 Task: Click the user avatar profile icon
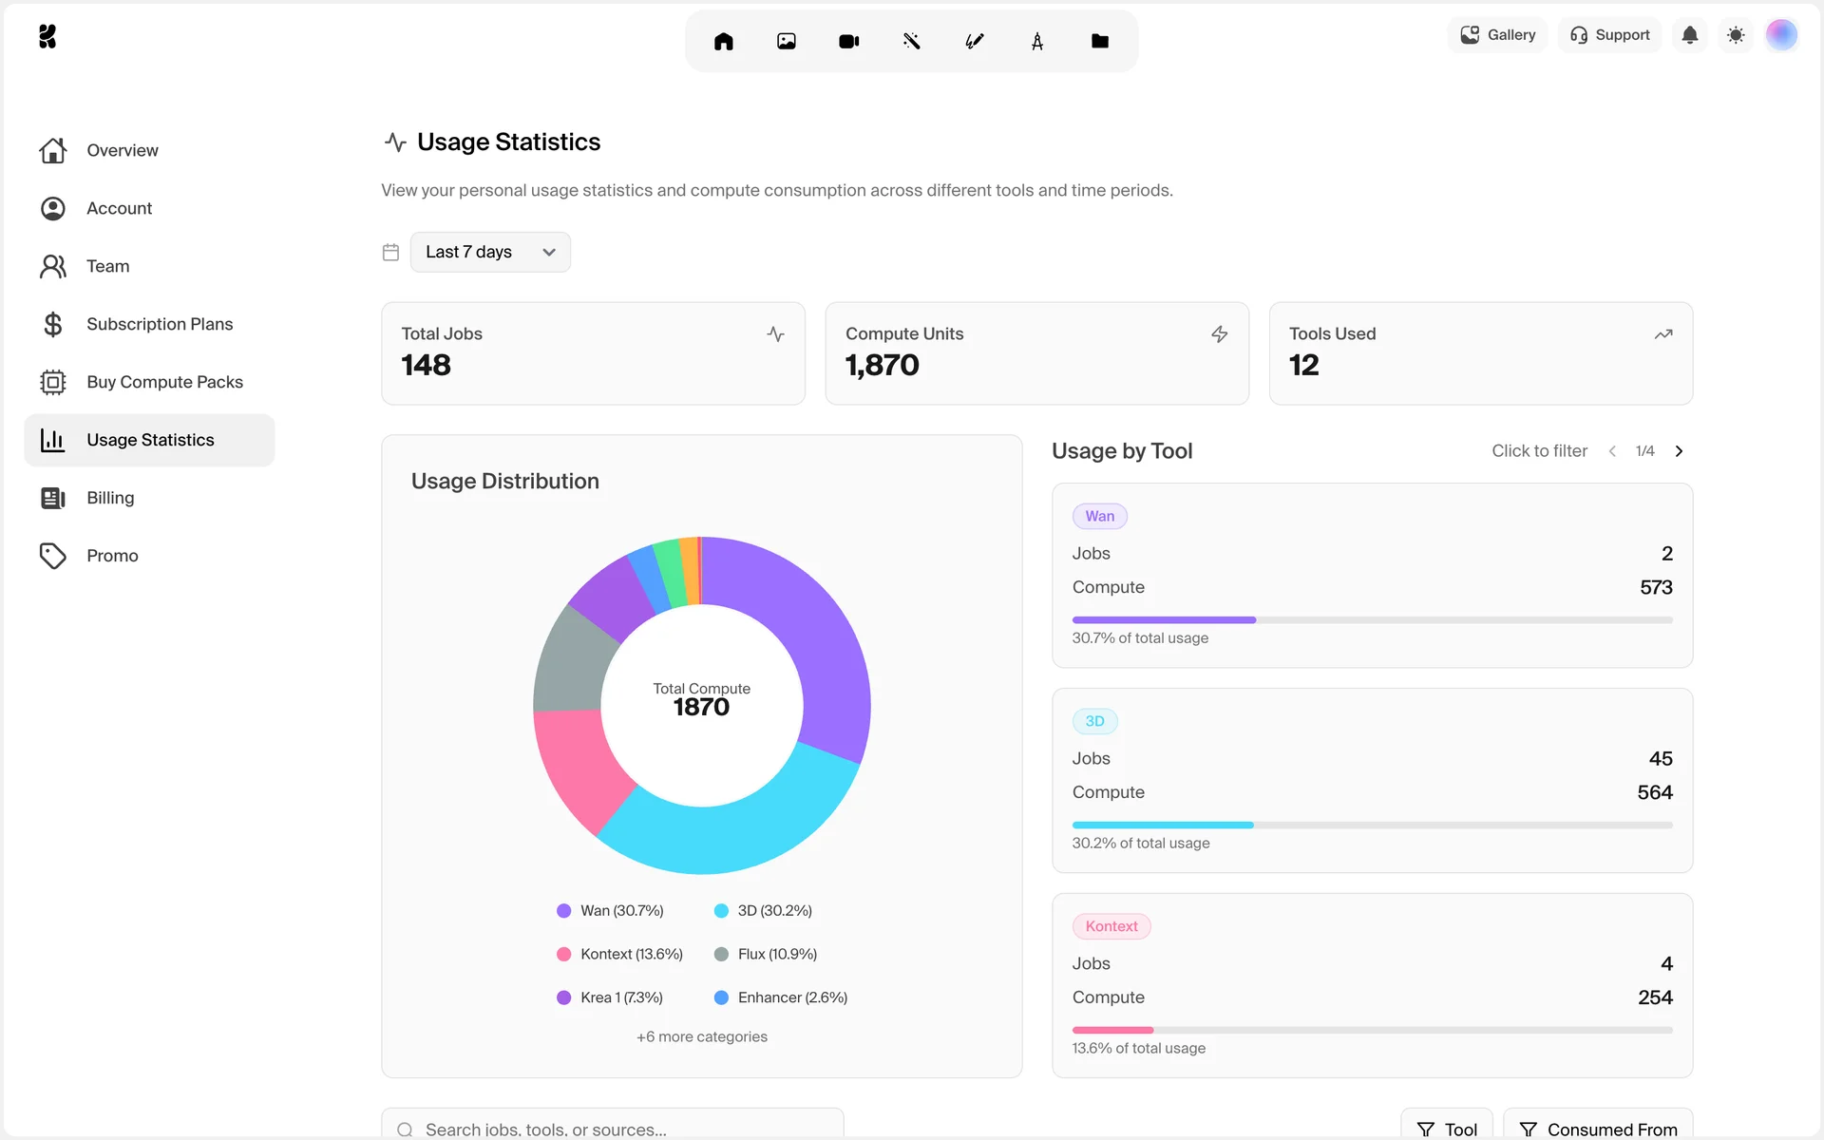click(1780, 35)
